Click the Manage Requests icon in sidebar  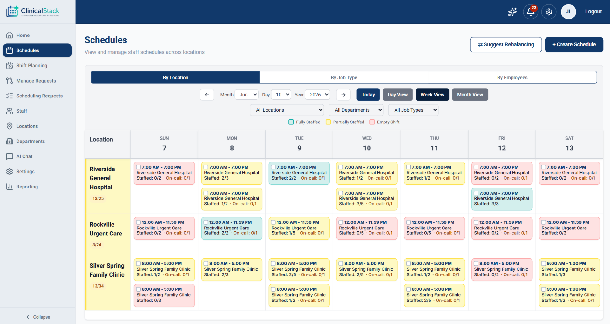[10, 81]
